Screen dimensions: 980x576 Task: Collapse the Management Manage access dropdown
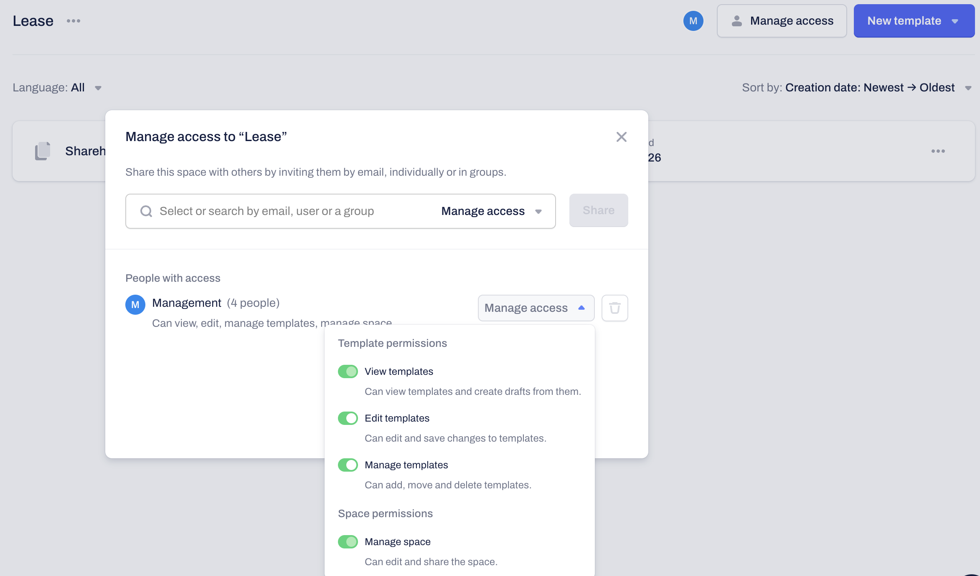(536, 308)
